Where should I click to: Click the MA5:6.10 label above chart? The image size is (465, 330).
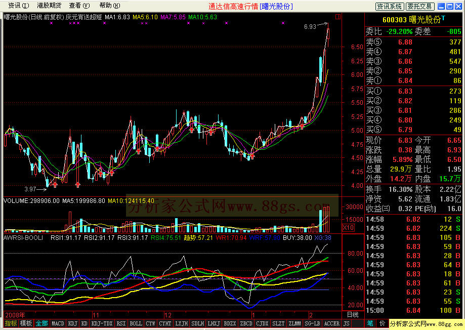click(145, 17)
